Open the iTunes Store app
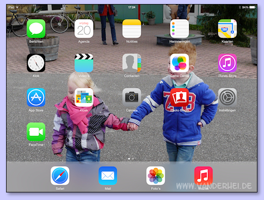The image size is (264, 200). pyautogui.click(x=227, y=63)
